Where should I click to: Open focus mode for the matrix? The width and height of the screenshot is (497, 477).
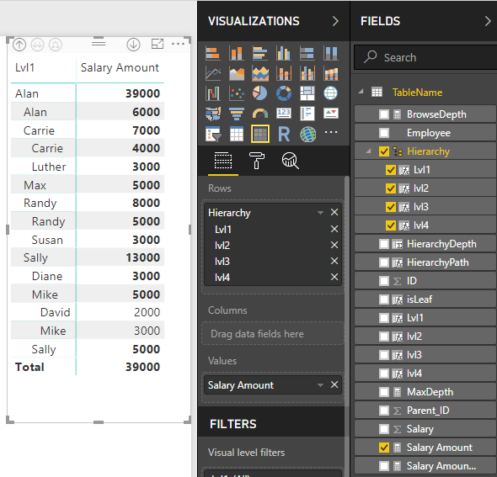[158, 44]
